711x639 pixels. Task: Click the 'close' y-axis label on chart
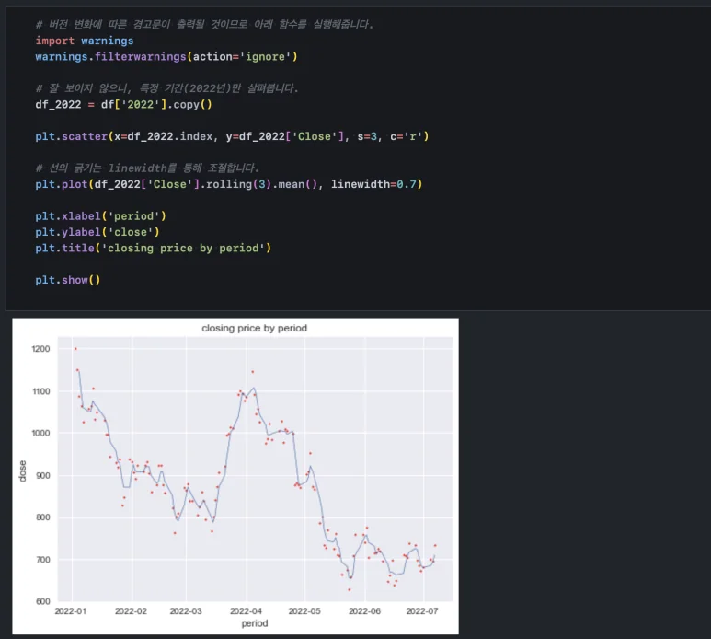22,471
